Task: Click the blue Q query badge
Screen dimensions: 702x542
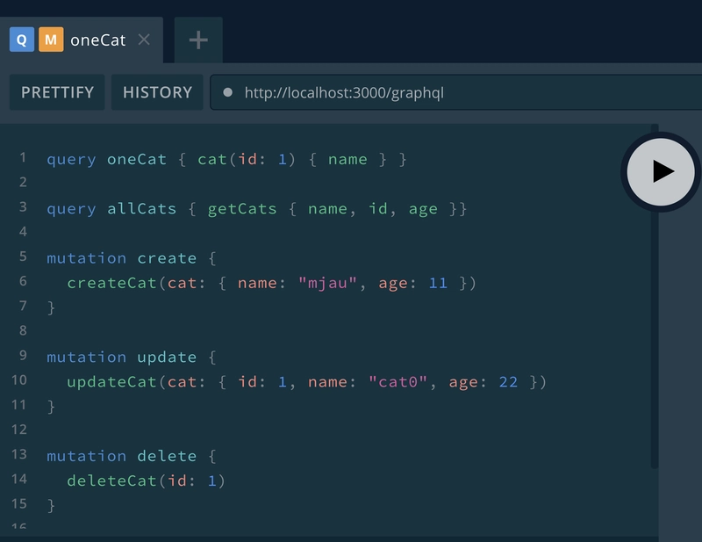Action: pyautogui.click(x=21, y=40)
